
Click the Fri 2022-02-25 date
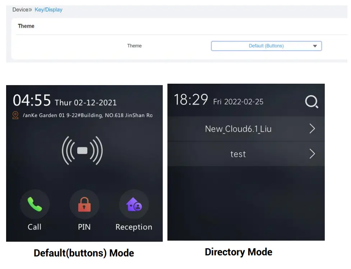tap(238, 102)
